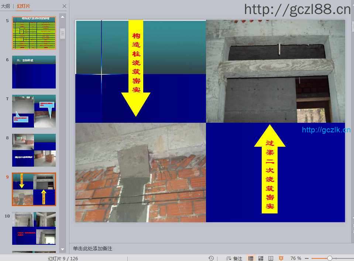
Task: Click the history clock icon in status bar
Action: 211,258
